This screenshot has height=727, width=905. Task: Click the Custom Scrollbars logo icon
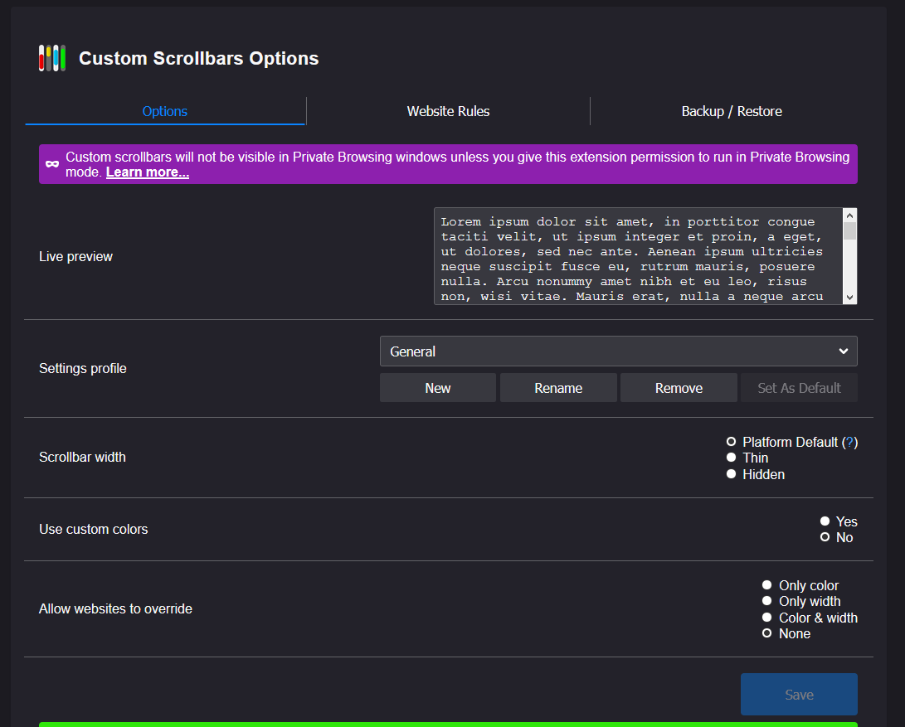coord(52,58)
